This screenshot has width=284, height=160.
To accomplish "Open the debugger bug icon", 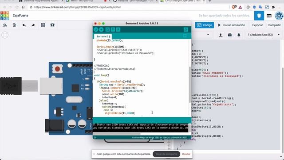I will pos(239,35).
